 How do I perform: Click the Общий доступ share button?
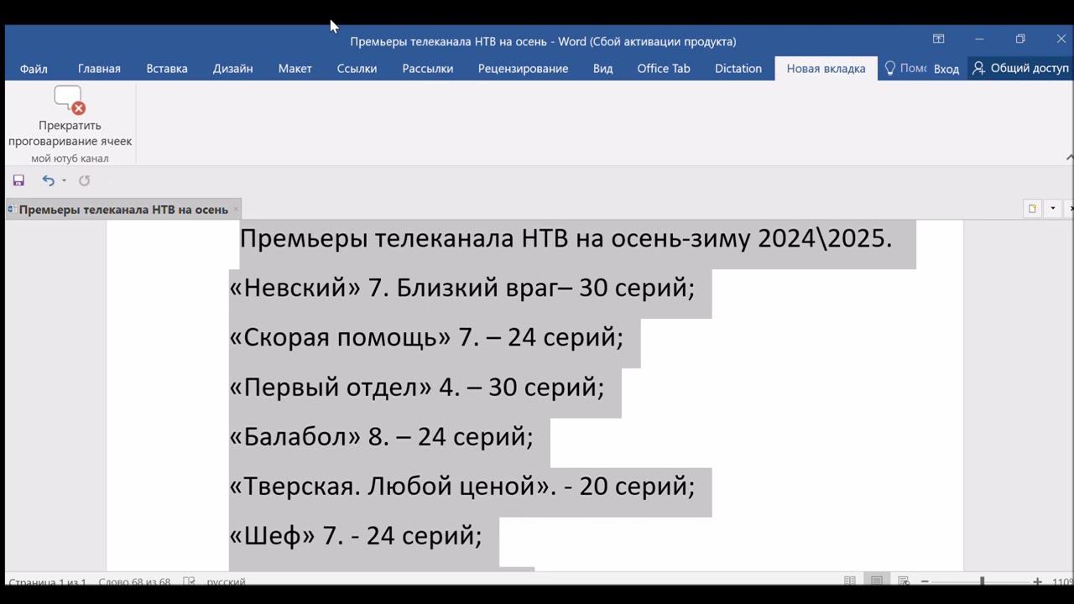tap(1019, 69)
